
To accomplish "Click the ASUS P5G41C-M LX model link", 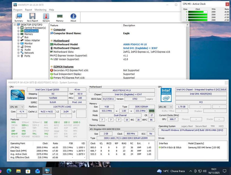I will 135,44.
